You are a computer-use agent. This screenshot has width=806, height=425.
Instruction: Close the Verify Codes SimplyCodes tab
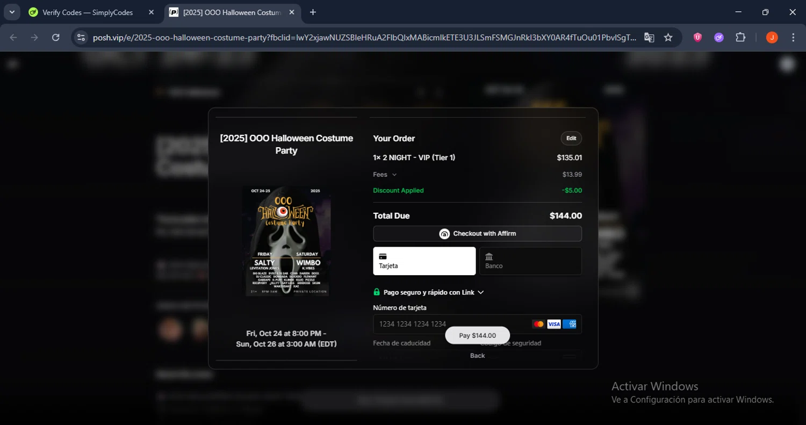(151, 12)
